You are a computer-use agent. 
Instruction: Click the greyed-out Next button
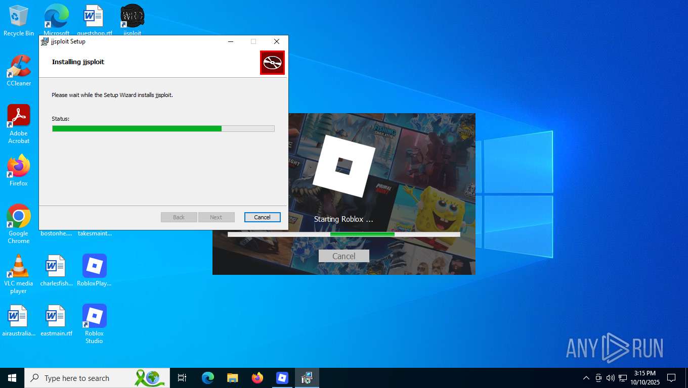pyautogui.click(x=216, y=217)
